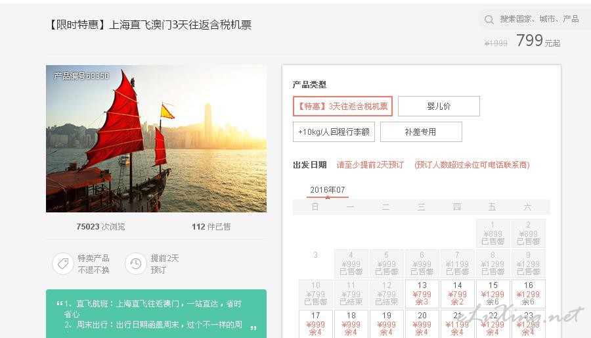Select July 19 departure date
The image size is (591, 338).
click(387, 324)
